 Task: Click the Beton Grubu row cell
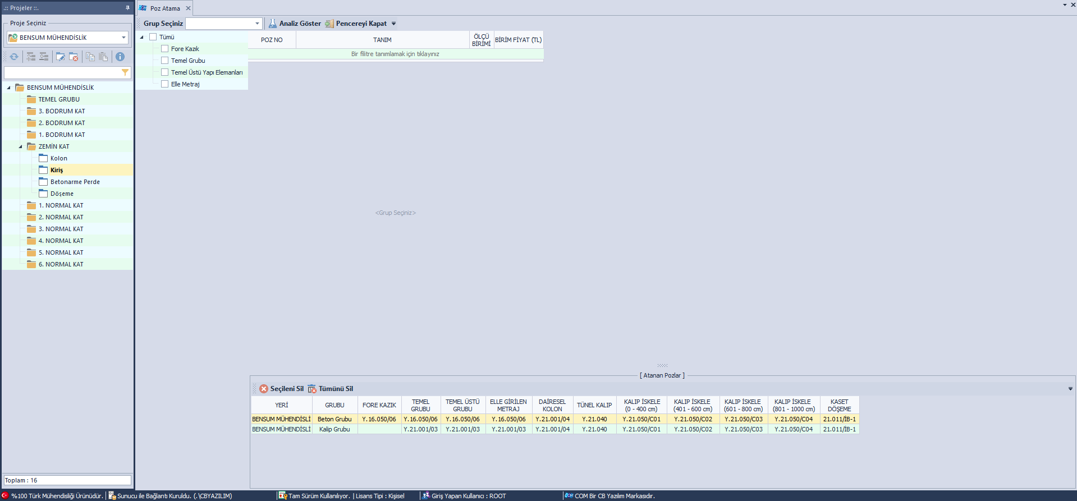(334, 419)
